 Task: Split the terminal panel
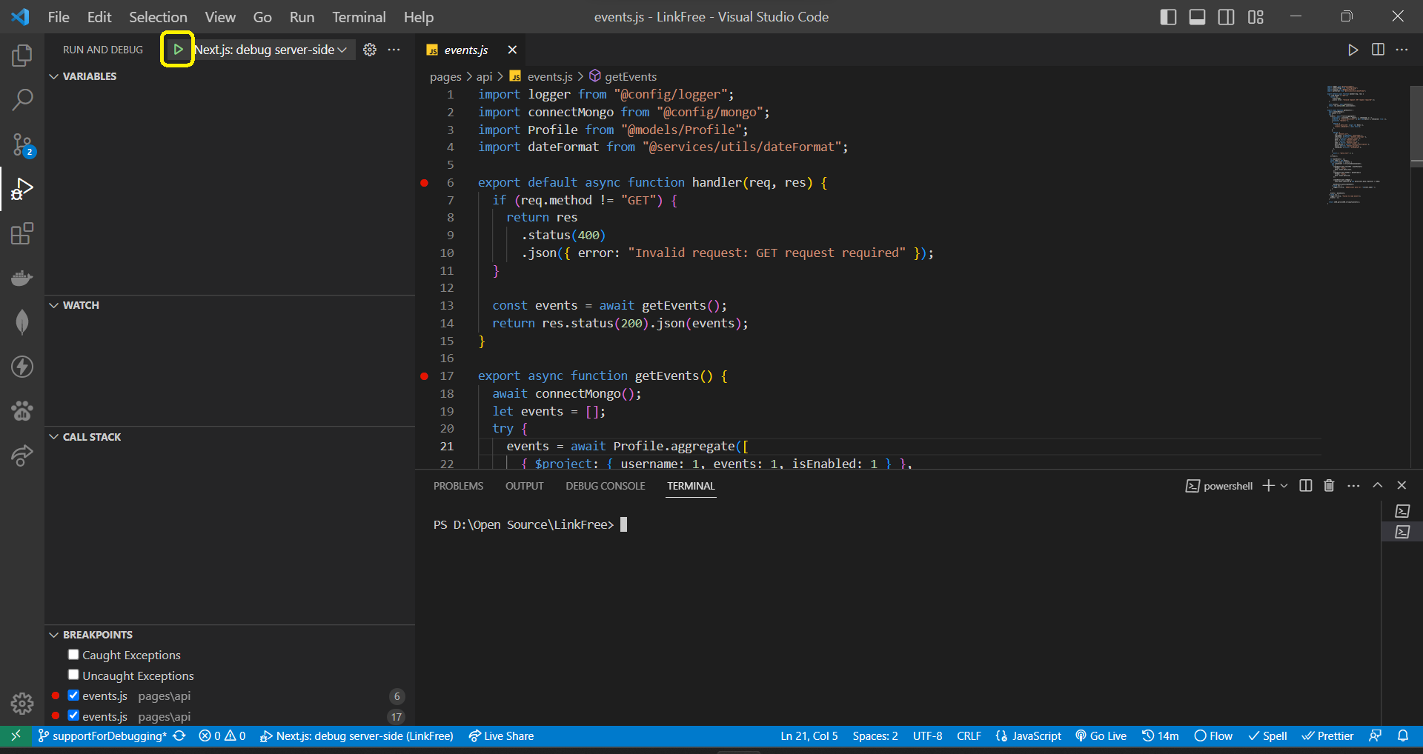1306,486
